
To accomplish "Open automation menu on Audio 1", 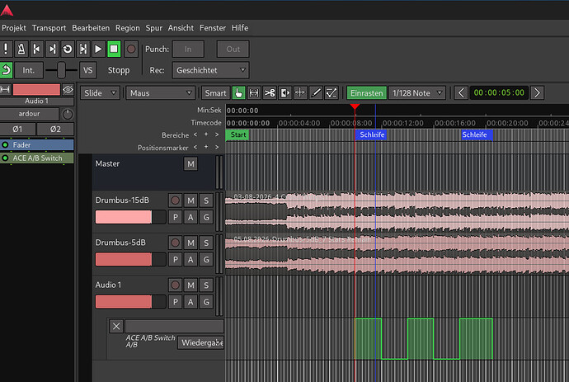I will coord(190,302).
